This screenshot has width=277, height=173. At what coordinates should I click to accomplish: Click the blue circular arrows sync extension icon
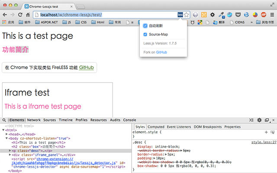[x=246, y=15]
